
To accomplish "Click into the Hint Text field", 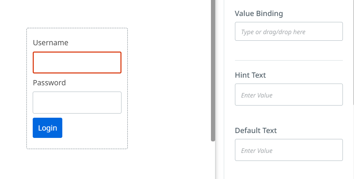I will click(289, 95).
